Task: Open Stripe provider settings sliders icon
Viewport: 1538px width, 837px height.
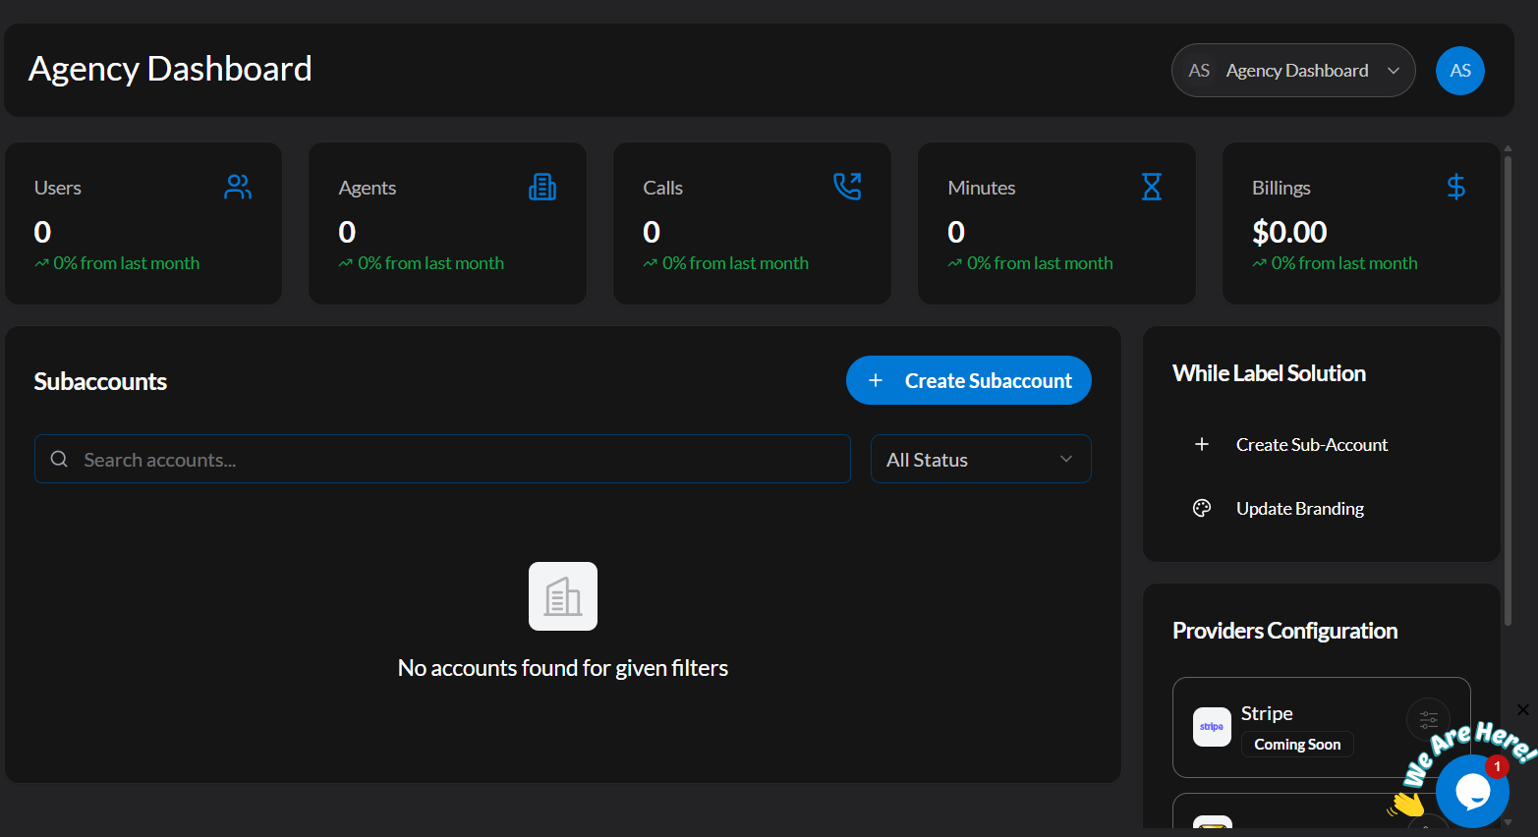Action: tap(1428, 719)
